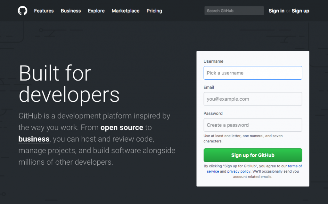Click the Sign in link
Screen dimensions: 328x204
point(276,11)
